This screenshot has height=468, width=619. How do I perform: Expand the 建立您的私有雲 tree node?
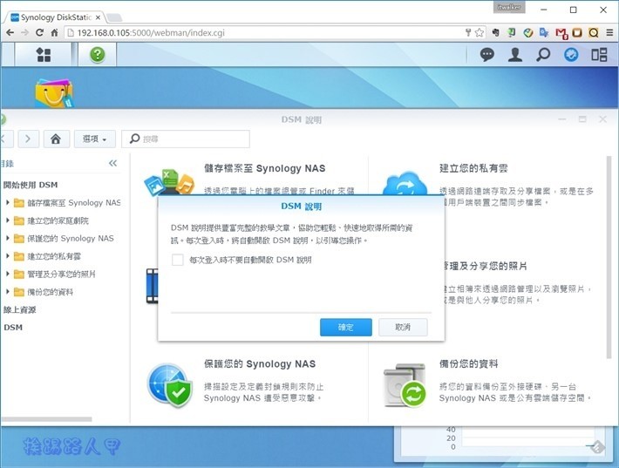[x=8, y=255]
